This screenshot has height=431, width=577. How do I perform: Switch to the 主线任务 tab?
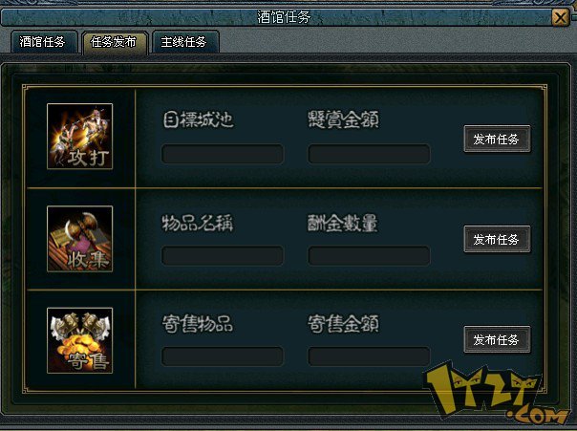click(x=184, y=42)
